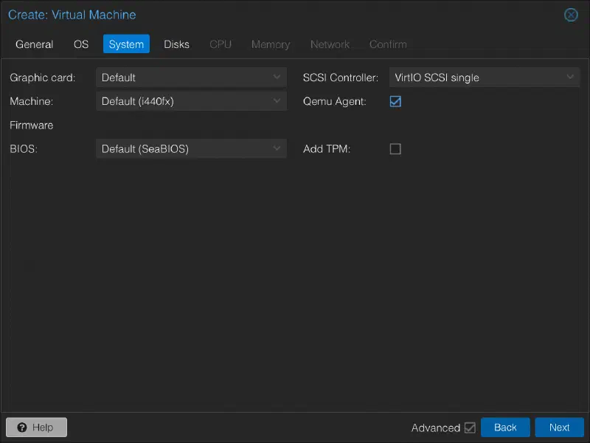This screenshot has width=590, height=443.
Task: Click the Default (SeaBIOS) field text
Action: pyautogui.click(x=145, y=149)
